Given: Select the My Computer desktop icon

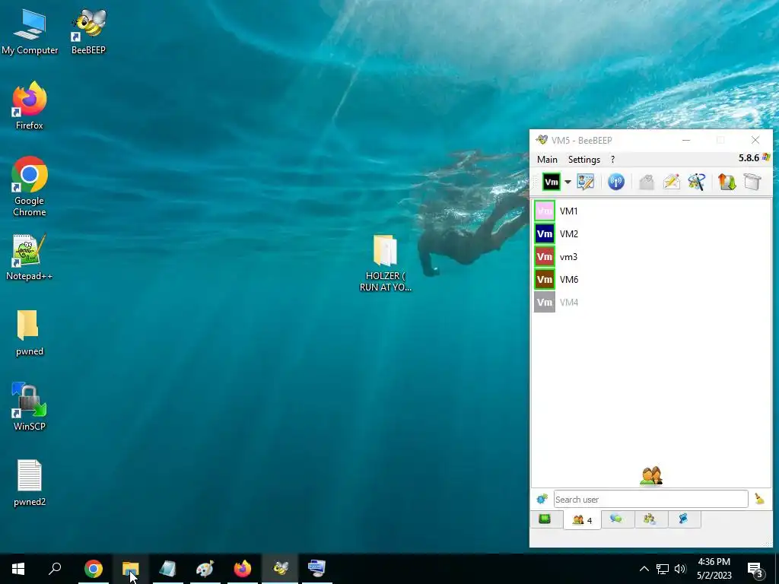Looking at the screenshot, I should (30, 31).
